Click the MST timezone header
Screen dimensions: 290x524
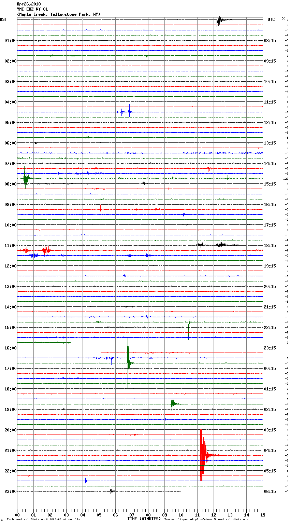tap(3, 19)
